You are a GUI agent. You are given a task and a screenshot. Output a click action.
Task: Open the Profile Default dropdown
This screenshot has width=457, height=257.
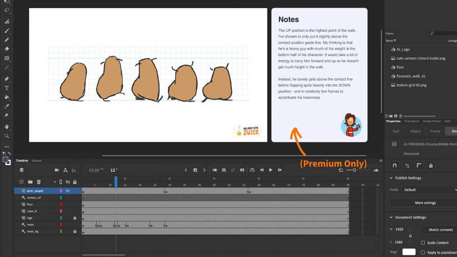point(429,190)
